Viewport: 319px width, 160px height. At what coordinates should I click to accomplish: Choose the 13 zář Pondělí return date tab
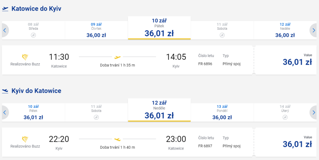(x=222, y=112)
